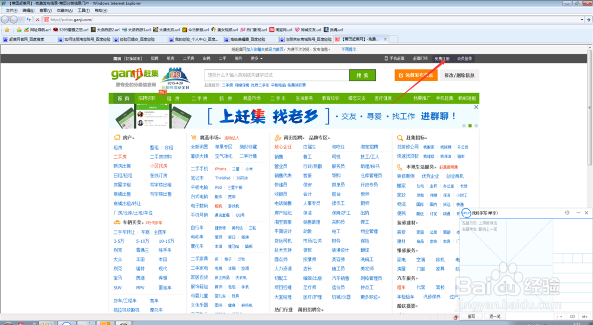593x325 pixels.
Task: Open the 帮助(H) menu
Action: [101, 10]
